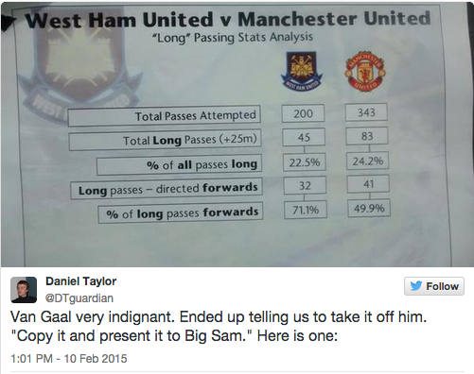This screenshot has height=374, width=474.
Task: Click the tweet timestamp 10 Feb 2015
Action: coord(69,359)
